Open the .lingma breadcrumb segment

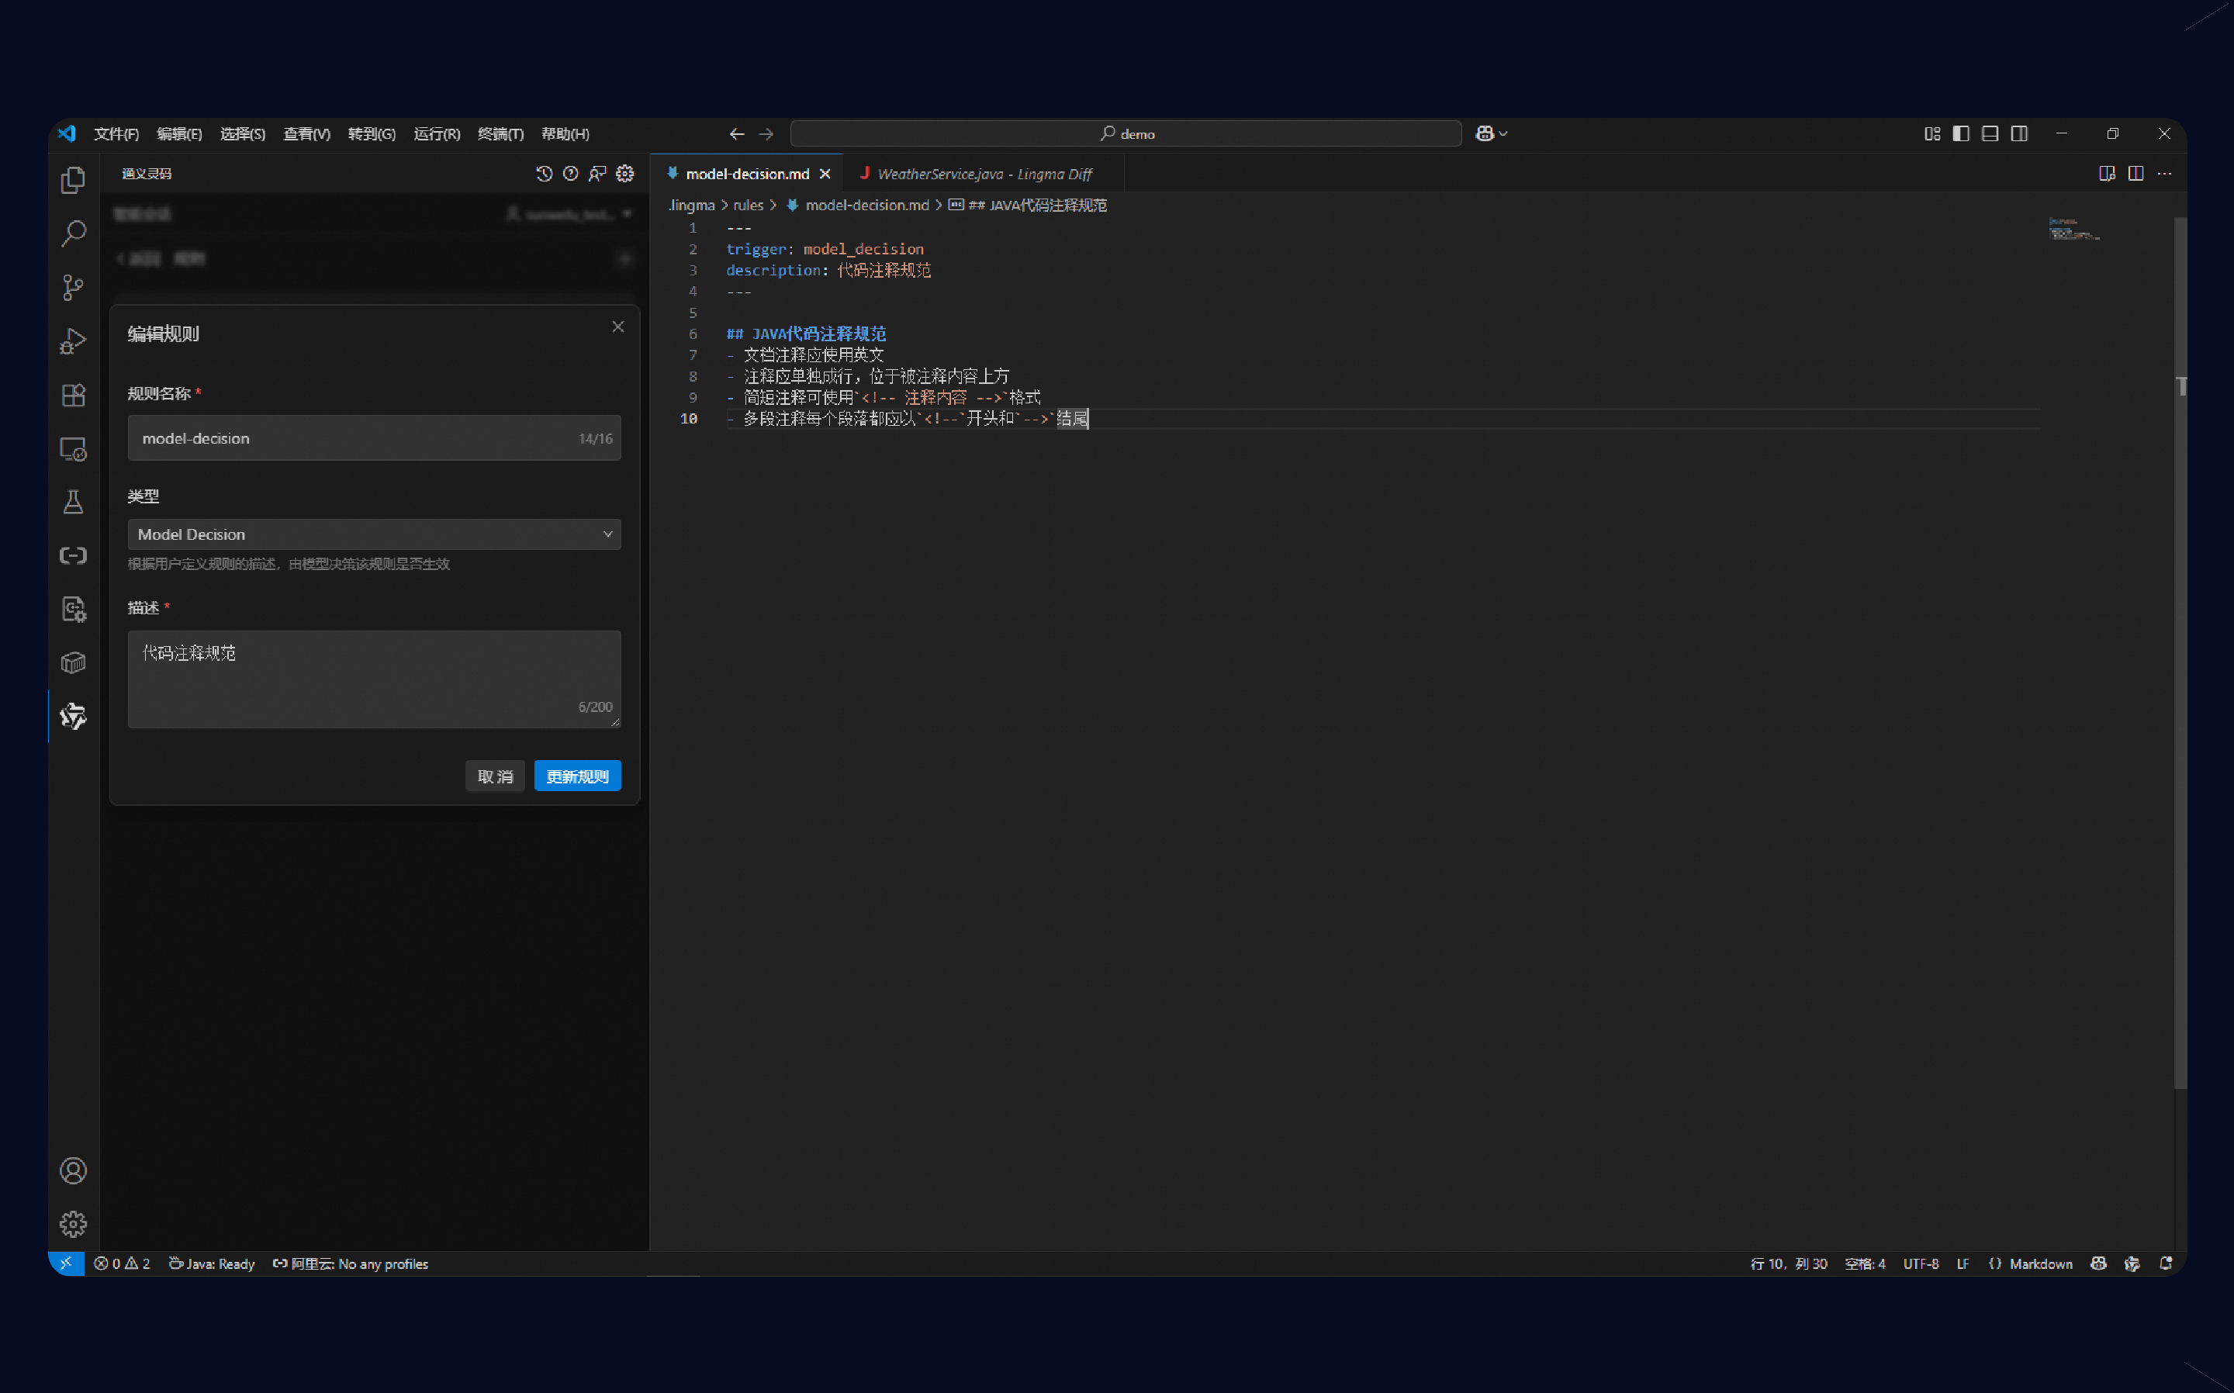tap(691, 205)
